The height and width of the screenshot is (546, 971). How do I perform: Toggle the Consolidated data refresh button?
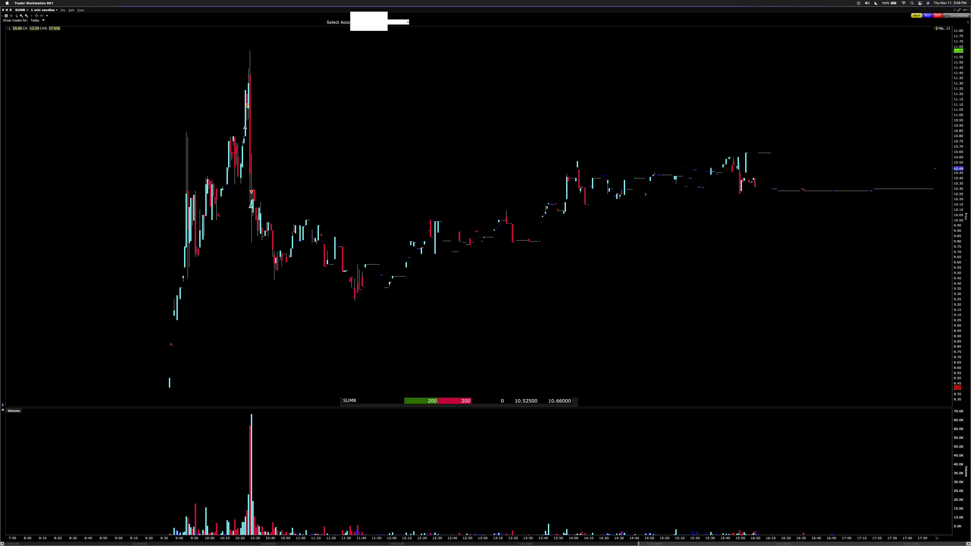tap(956, 16)
